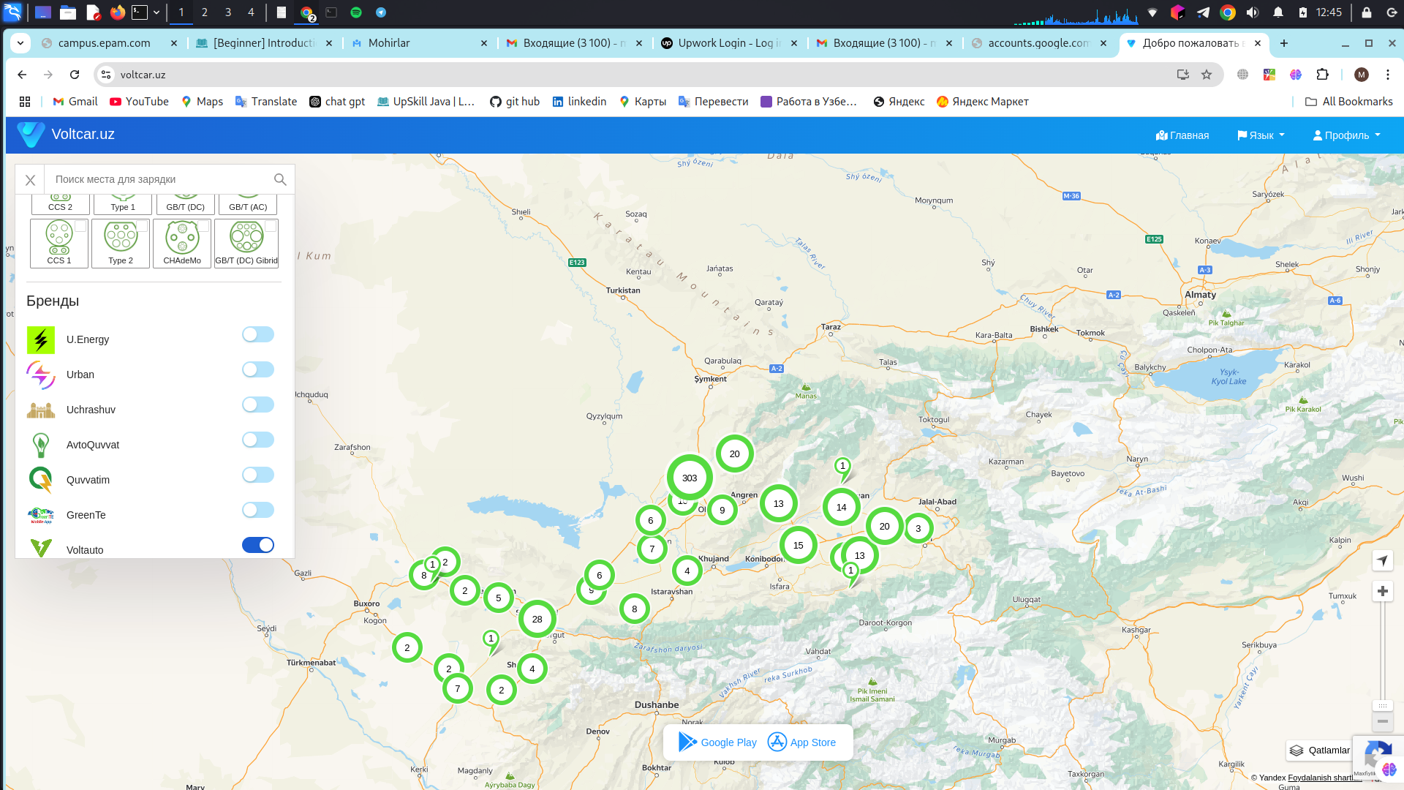Select the GB/T (DC) Gibrid connector icon
Screen dimensions: 1404x790
(x=246, y=244)
